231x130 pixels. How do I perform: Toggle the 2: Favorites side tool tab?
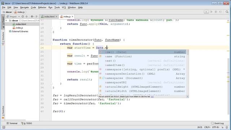(3, 112)
